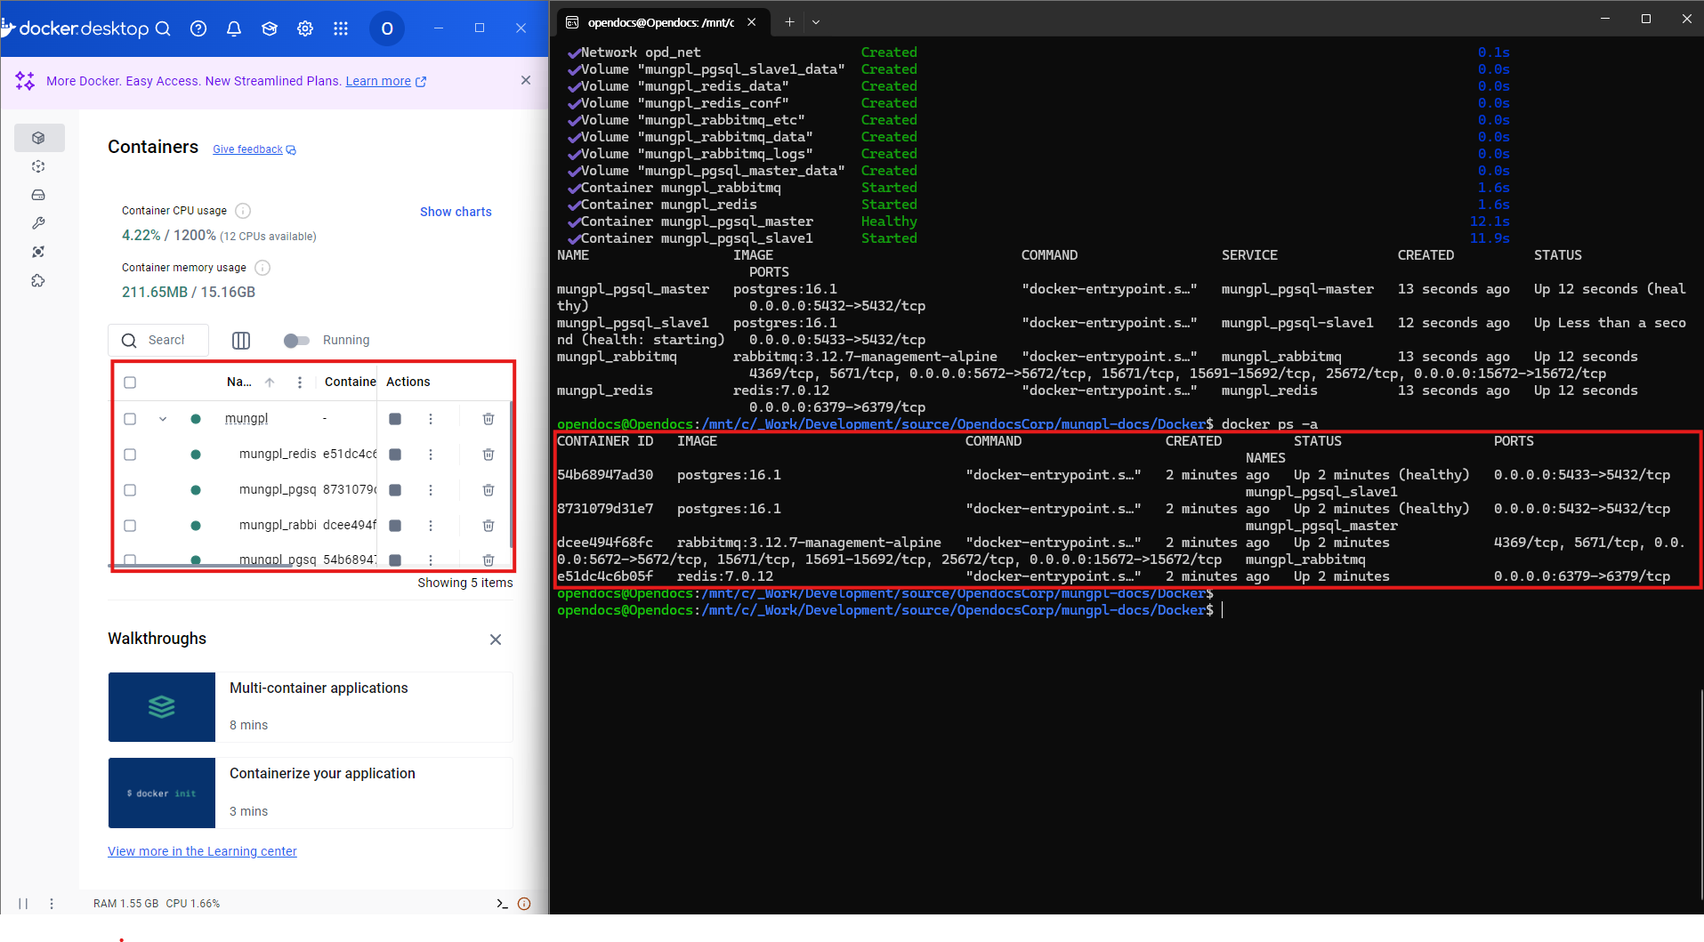Open Docker Desktop settings gear
Viewport: 1704px width, 942px height.
click(305, 28)
